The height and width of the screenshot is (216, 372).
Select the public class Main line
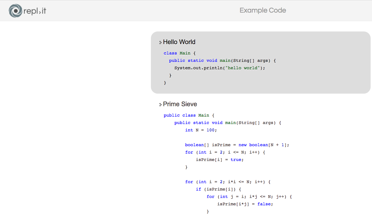pos(188,115)
